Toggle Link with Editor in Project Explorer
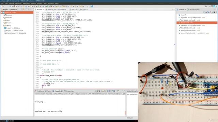This screenshot has height=122, width=218. pyautogui.click(x=24, y=9)
